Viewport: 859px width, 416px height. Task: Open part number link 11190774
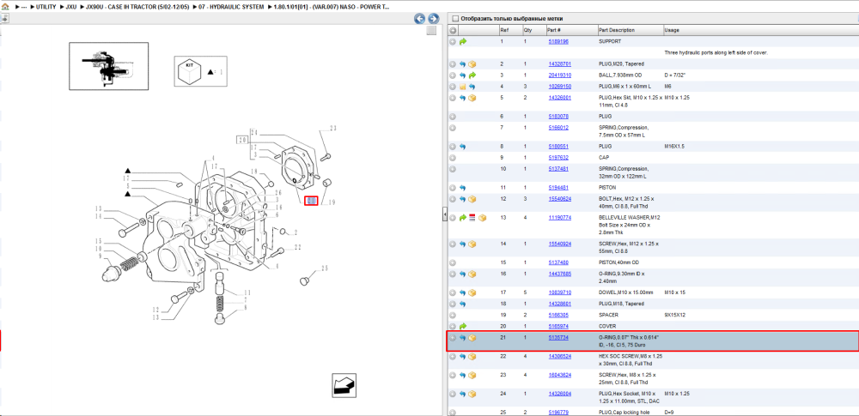560,218
